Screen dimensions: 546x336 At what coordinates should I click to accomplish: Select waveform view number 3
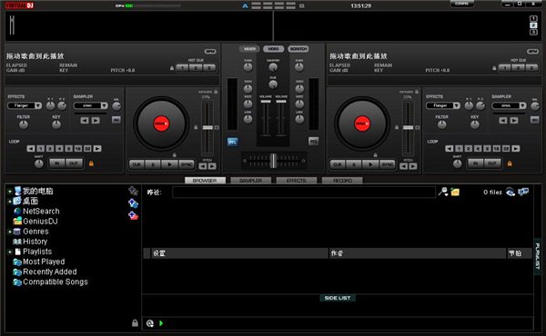click(x=533, y=32)
